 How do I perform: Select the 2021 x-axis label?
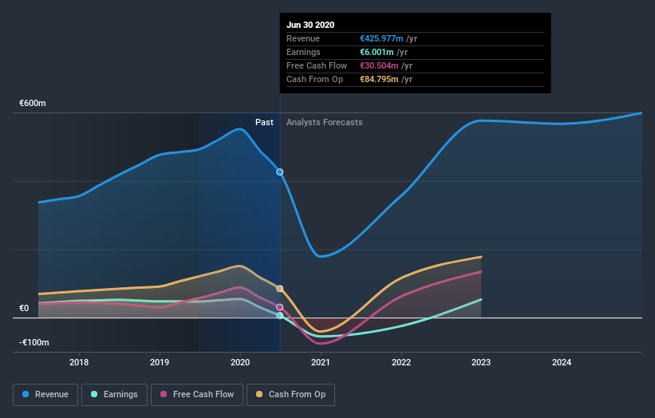coord(321,362)
